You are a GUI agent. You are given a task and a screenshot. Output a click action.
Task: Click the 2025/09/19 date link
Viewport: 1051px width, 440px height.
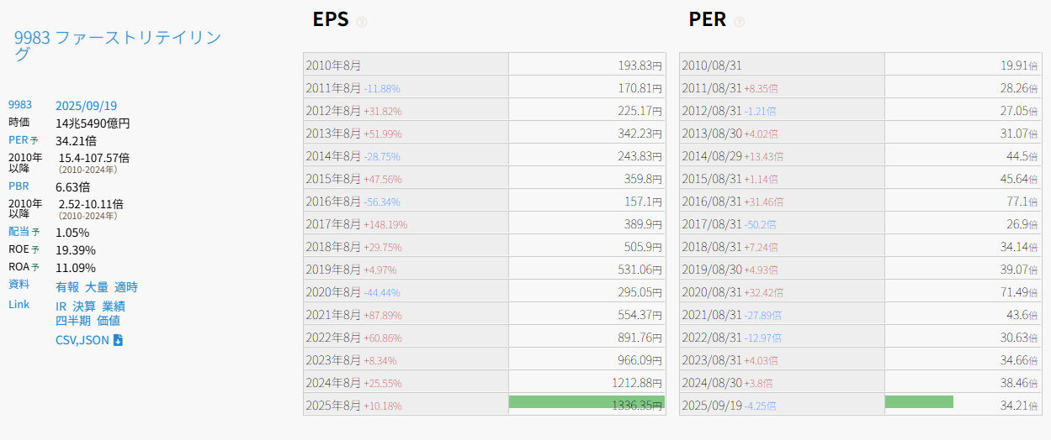(x=86, y=106)
